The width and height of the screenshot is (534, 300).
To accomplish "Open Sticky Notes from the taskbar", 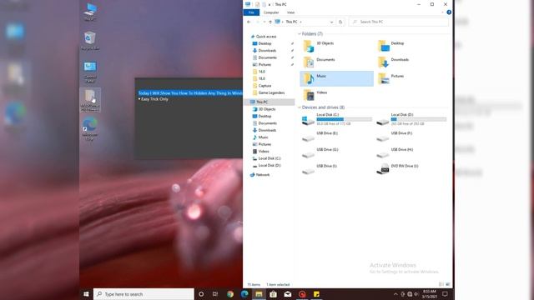I will click(x=316, y=294).
